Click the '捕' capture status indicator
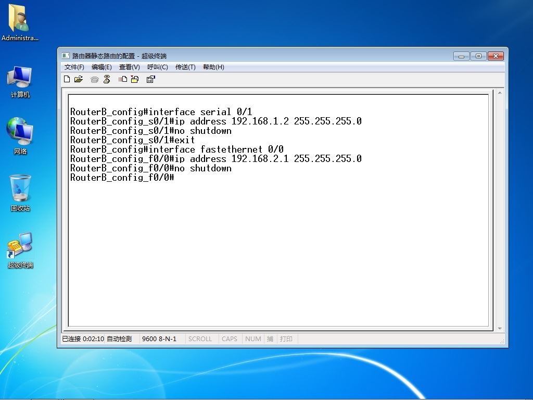 pos(270,339)
